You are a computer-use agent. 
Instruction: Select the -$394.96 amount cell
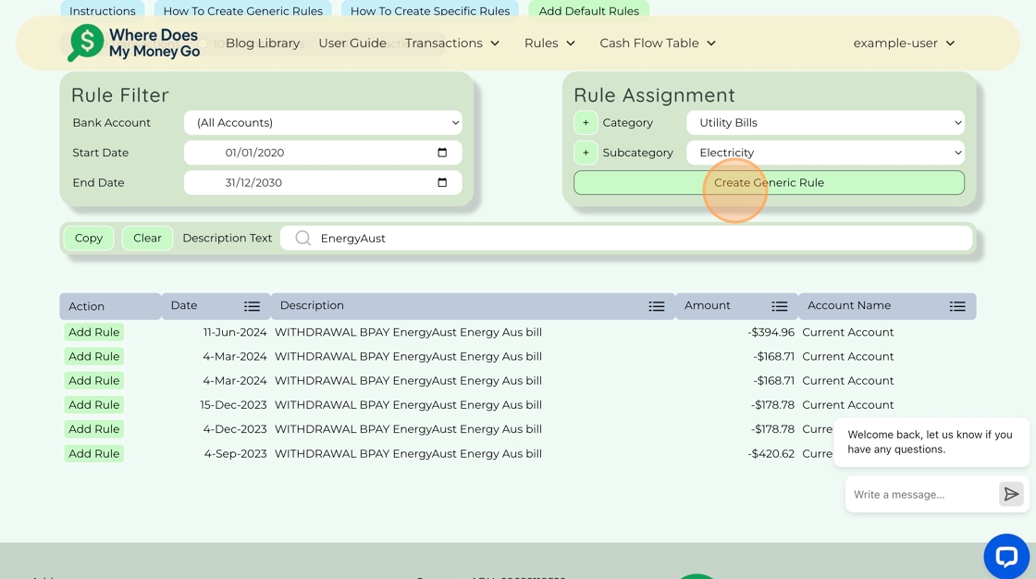tap(771, 332)
